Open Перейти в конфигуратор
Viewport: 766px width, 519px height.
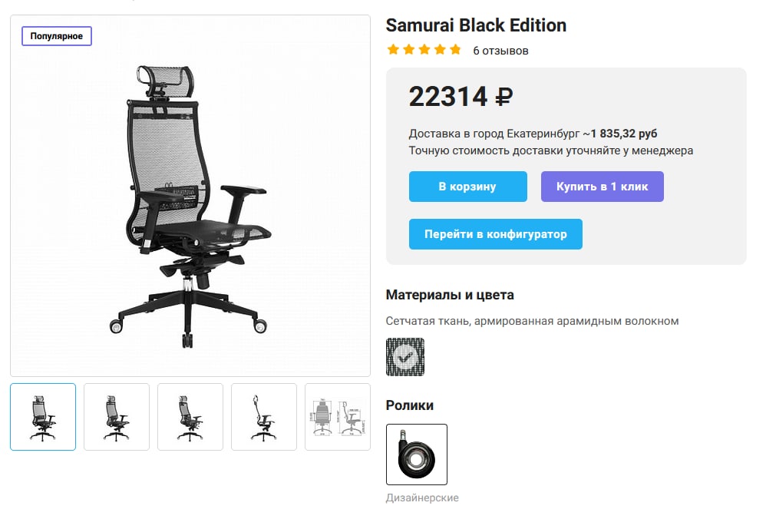click(495, 234)
